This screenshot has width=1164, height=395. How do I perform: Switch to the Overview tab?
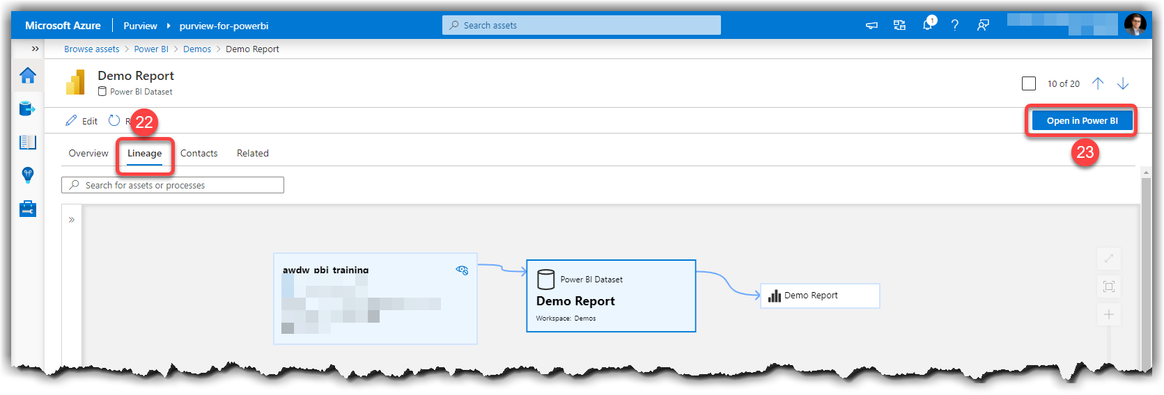88,153
